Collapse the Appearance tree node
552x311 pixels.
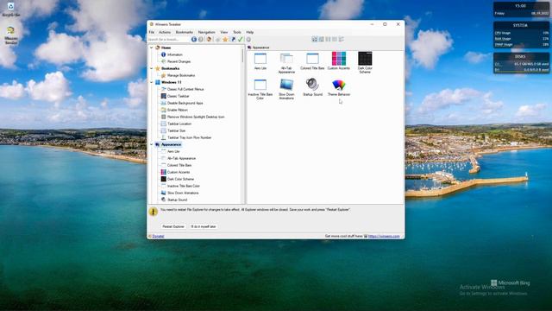point(152,144)
